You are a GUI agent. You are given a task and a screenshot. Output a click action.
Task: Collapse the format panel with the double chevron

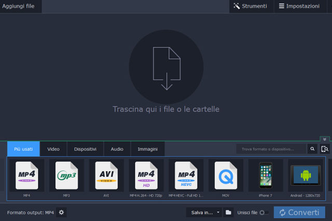coord(325,139)
